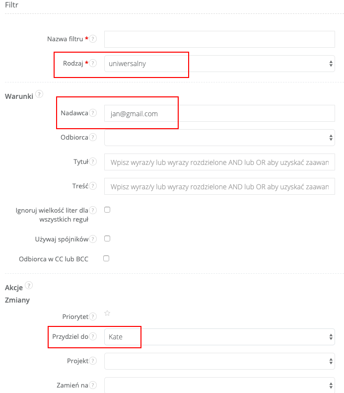
Task: Toggle the Używaj spójników checkbox
Action: click(x=107, y=238)
